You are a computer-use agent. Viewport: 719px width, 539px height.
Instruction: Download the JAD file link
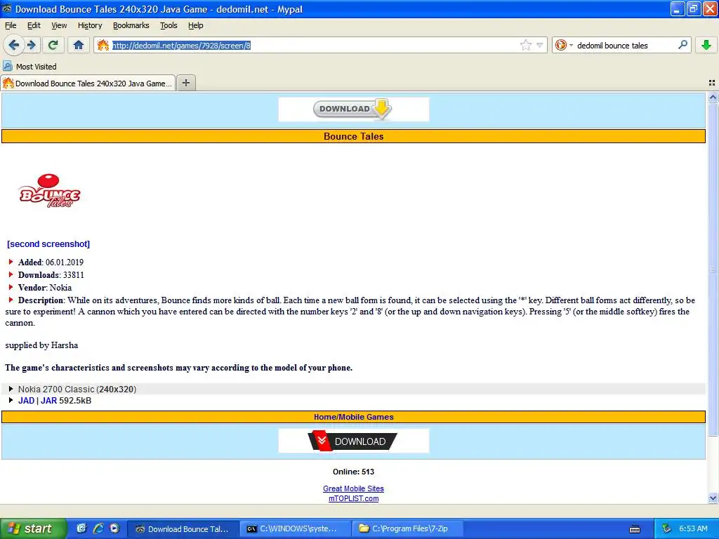coord(26,401)
